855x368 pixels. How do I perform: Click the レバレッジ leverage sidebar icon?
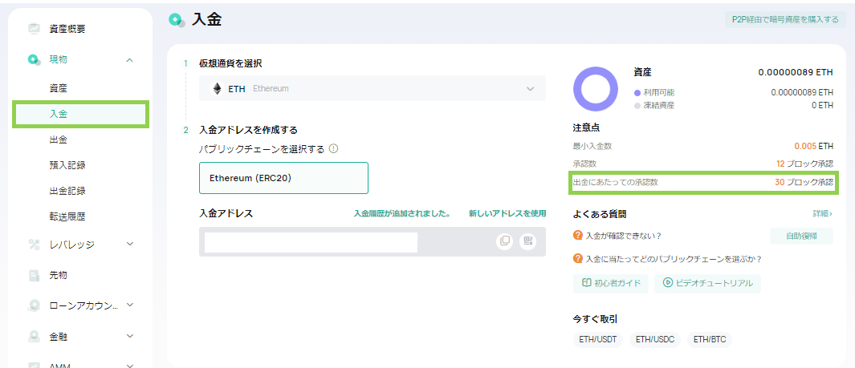point(35,244)
